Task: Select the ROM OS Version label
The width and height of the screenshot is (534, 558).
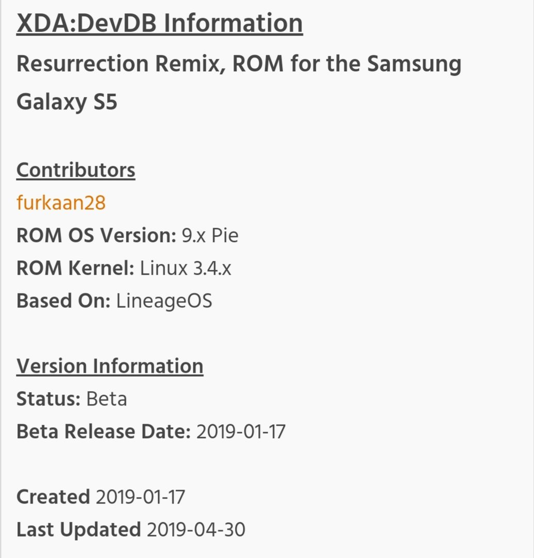Action: 96,236
